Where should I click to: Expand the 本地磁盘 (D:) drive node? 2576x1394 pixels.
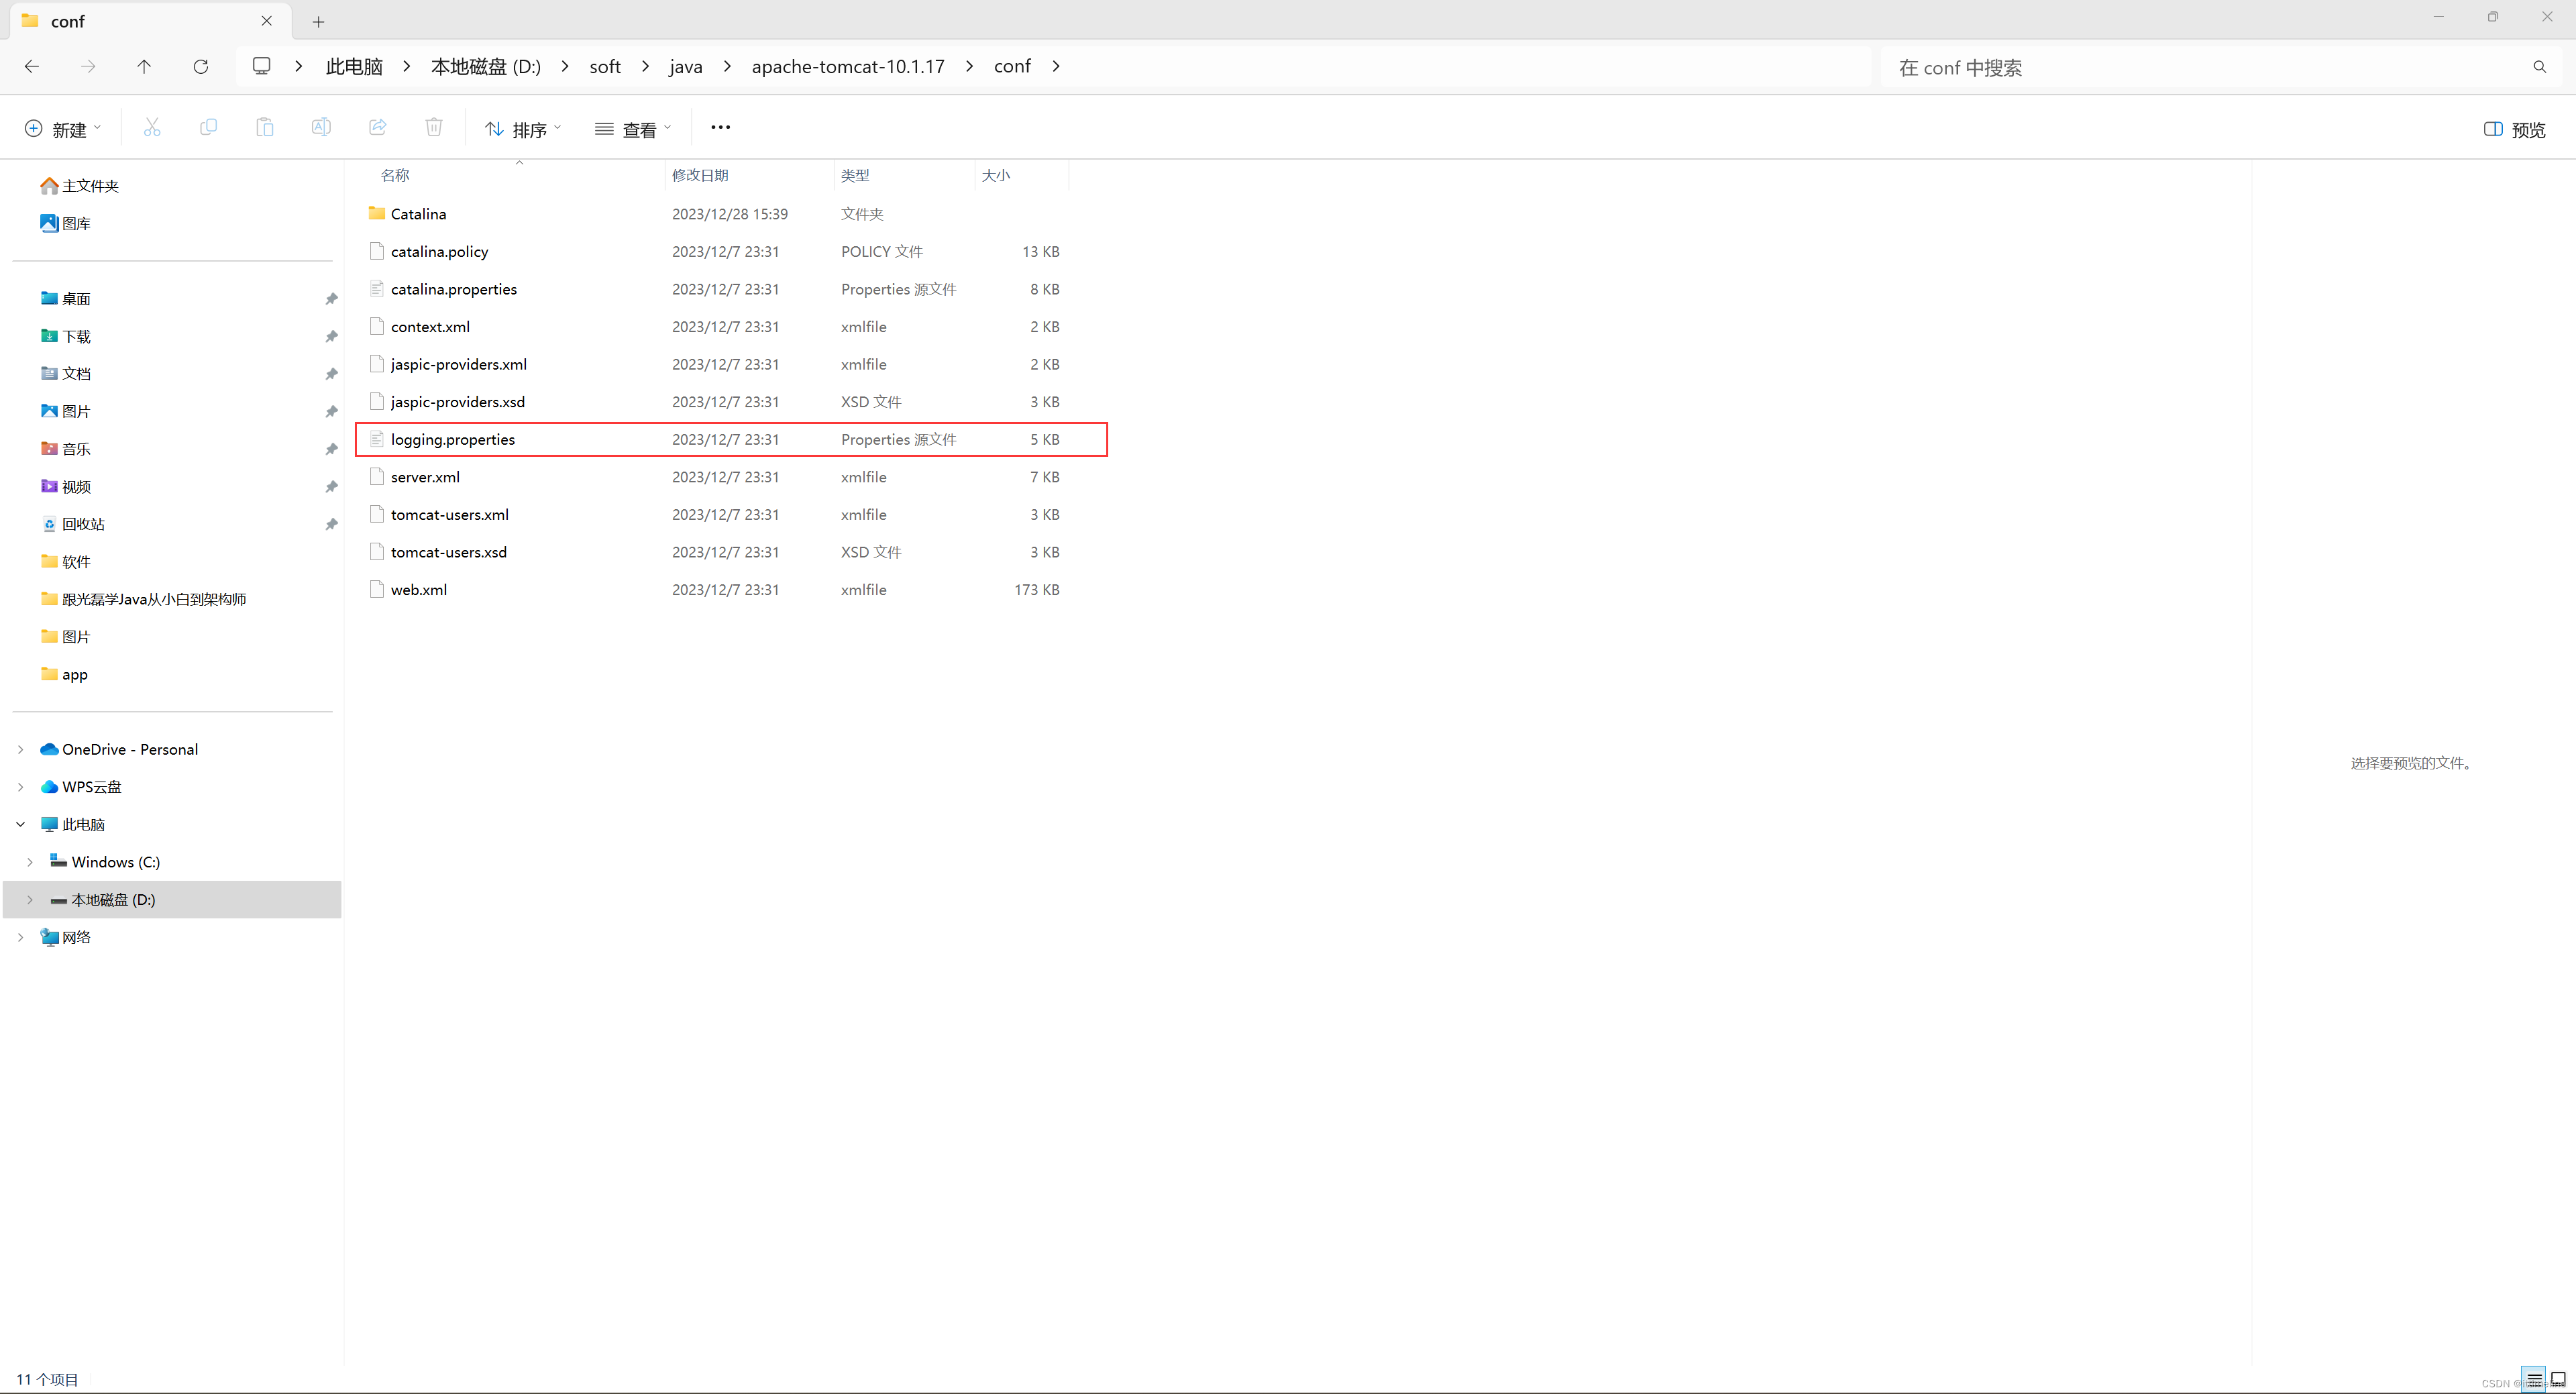[30, 899]
